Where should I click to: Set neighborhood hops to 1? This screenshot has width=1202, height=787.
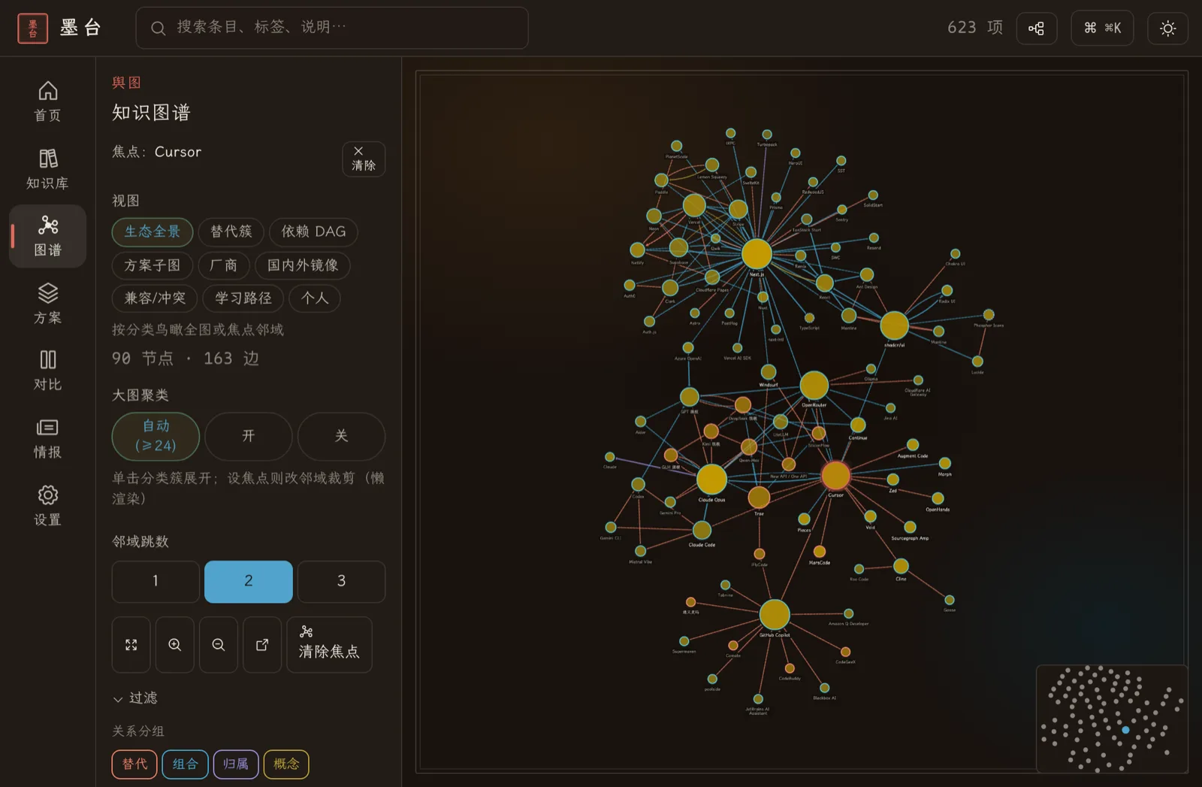point(156,581)
